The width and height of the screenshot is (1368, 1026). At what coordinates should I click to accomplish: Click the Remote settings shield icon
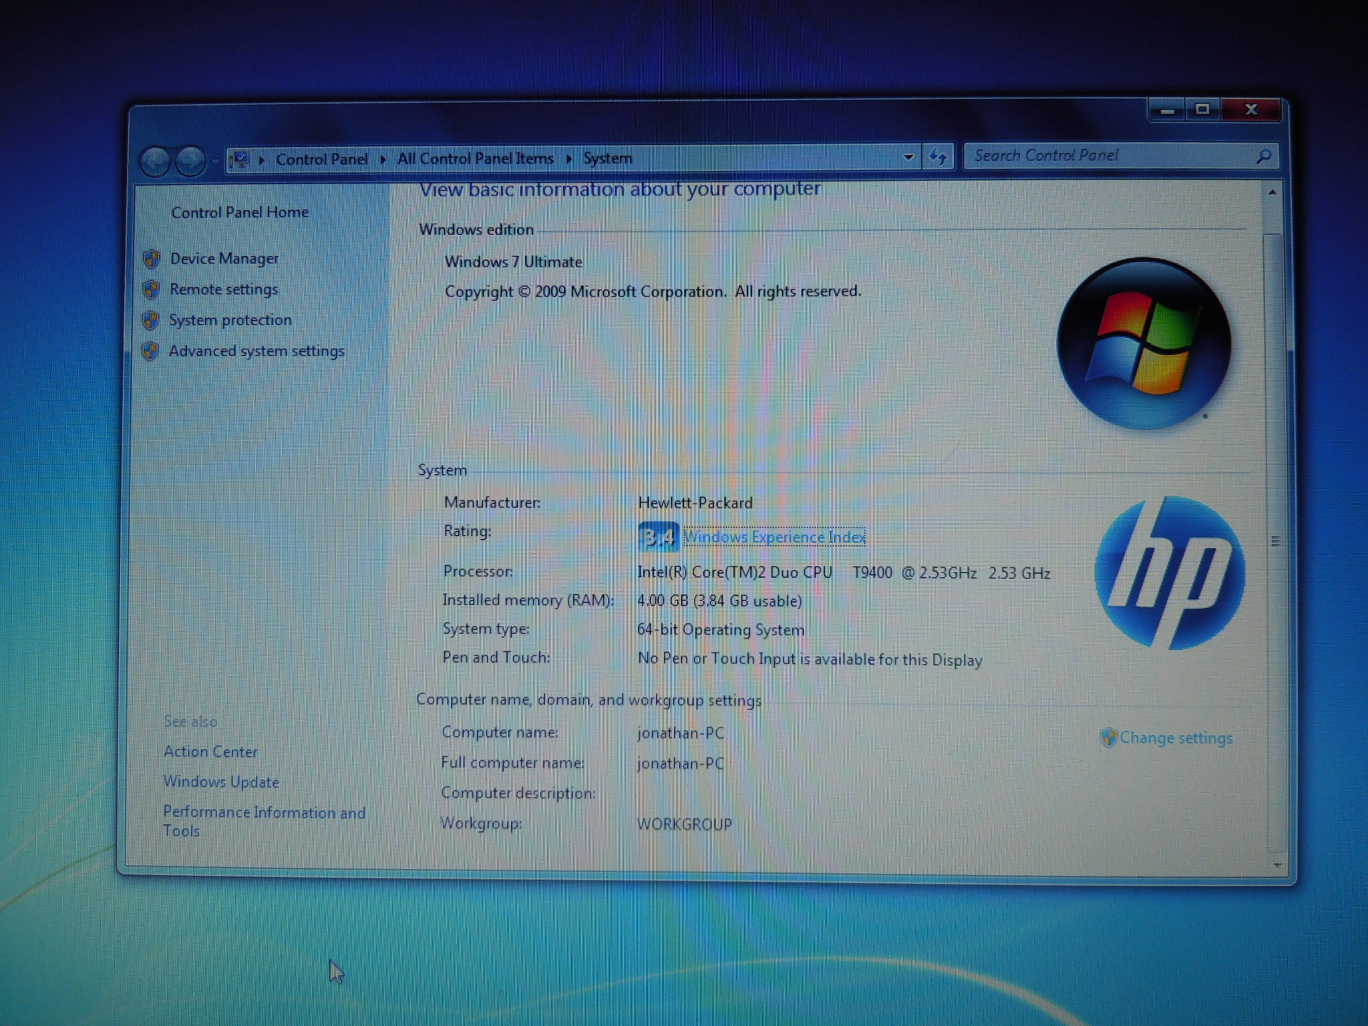coord(151,290)
